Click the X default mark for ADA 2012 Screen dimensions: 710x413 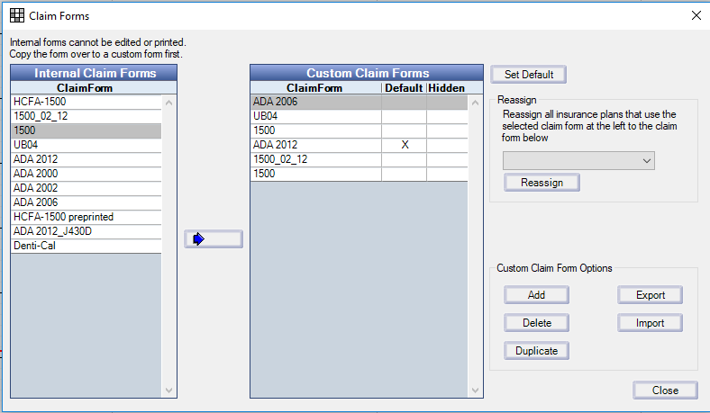point(405,145)
